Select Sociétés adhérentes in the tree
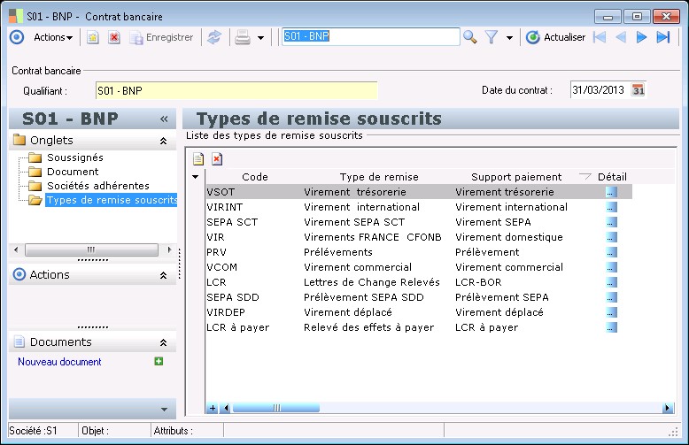689x445 pixels. [98, 186]
